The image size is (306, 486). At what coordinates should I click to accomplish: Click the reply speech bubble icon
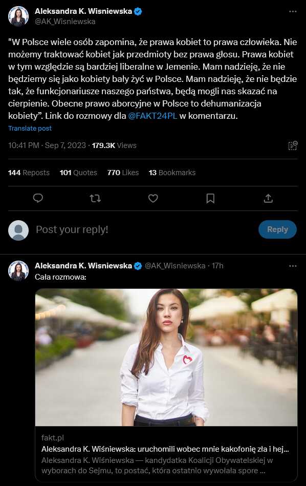point(38,198)
